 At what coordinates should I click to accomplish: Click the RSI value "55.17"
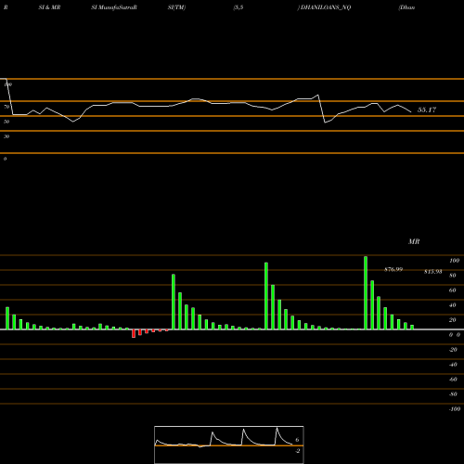click(x=427, y=110)
